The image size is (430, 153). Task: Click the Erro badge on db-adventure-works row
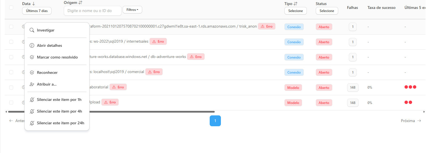pyautogui.click(x=196, y=57)
